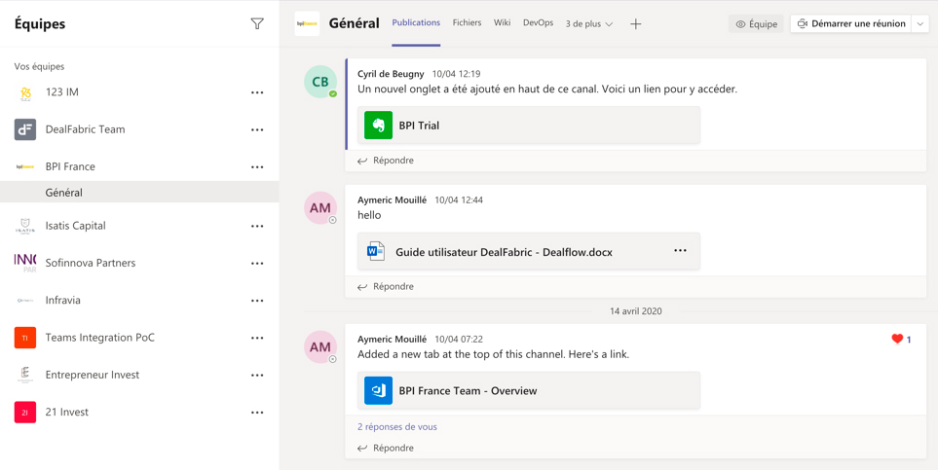Select the Général channel in sidebar
The height and width of the screenshot is (470, 938).
tap(139, 193)
